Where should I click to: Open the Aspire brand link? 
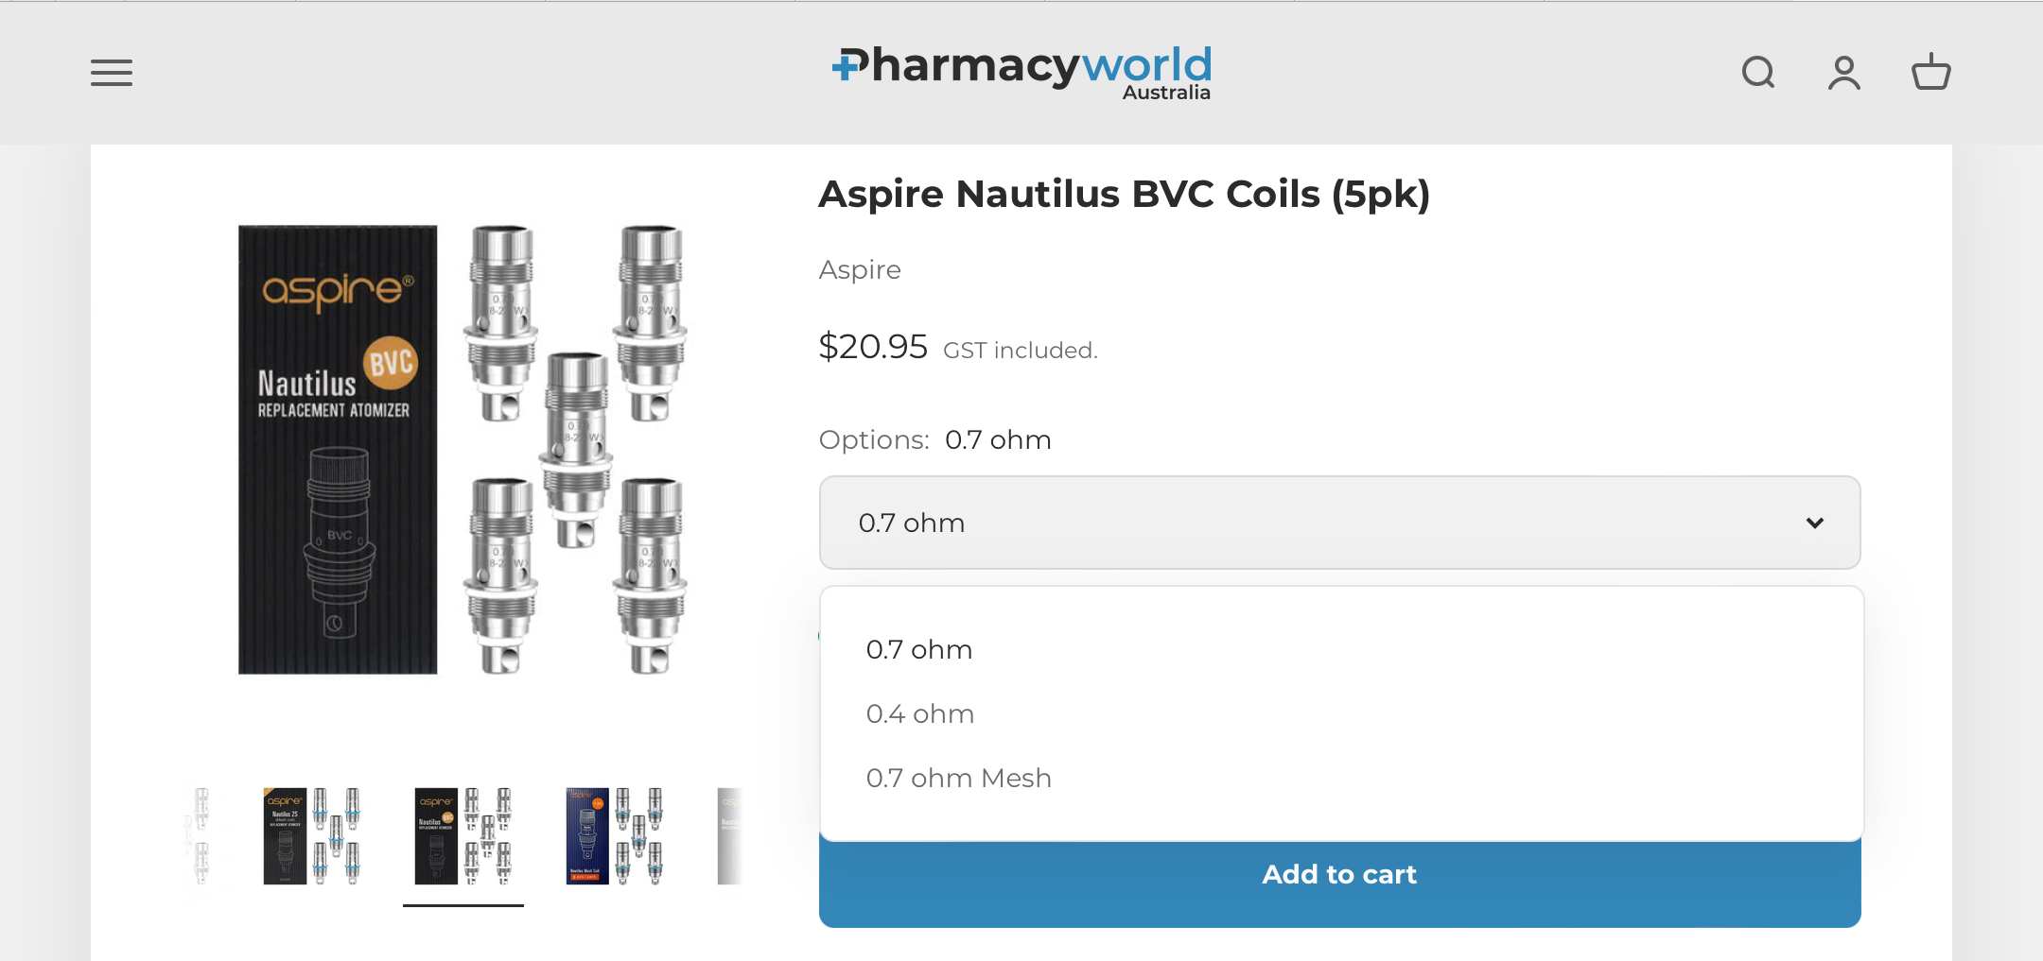click(860, 270)
